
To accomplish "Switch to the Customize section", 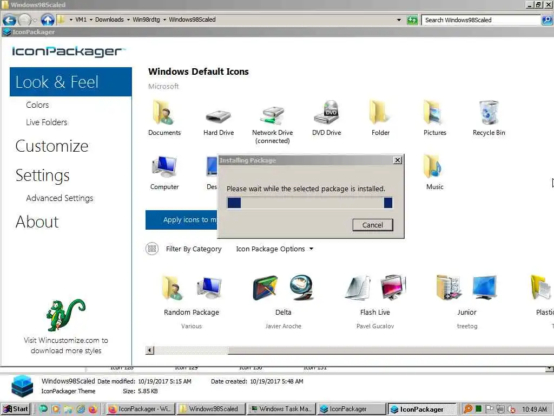I will coord(52,146).
